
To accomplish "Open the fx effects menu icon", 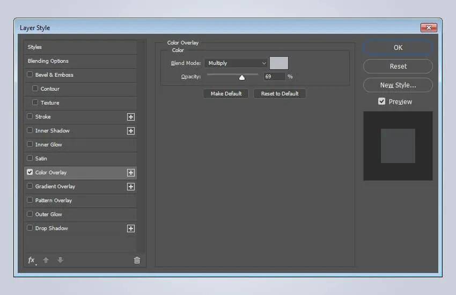I will coord(32,260).
